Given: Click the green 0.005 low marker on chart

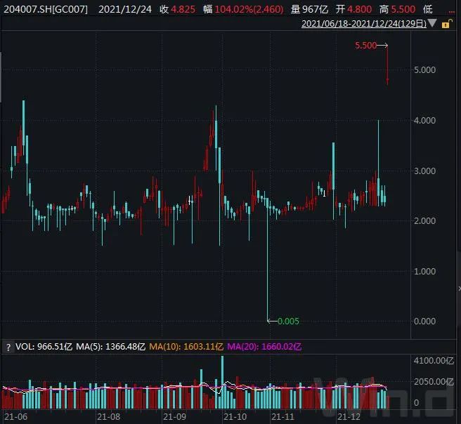Looking at the screenshot, I should click(288, 322).
